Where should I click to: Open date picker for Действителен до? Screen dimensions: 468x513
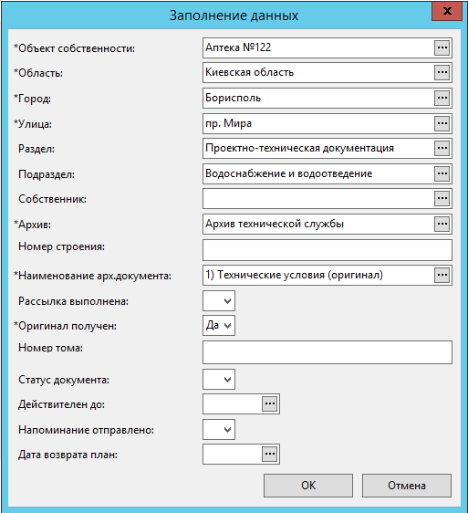coord(270,403)
